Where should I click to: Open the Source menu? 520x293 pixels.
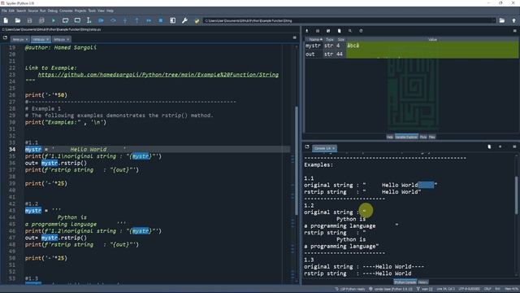pyautogui.click(x=32, y=11)
